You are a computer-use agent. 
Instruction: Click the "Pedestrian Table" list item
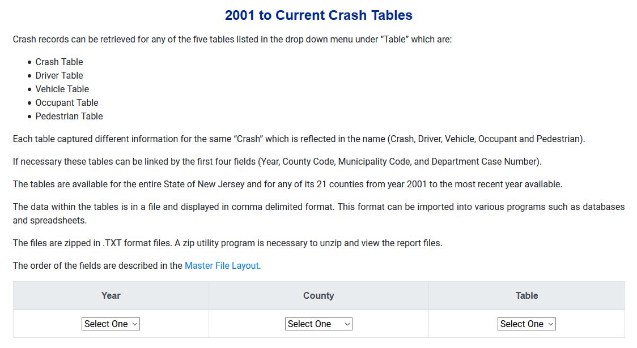click(69, 116)
